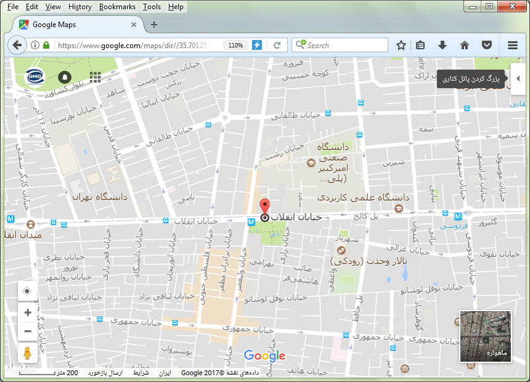Viewport: 530px width, 382px height.
Task: Click the بلوار کشاورز street label
Action: (65, 89)
